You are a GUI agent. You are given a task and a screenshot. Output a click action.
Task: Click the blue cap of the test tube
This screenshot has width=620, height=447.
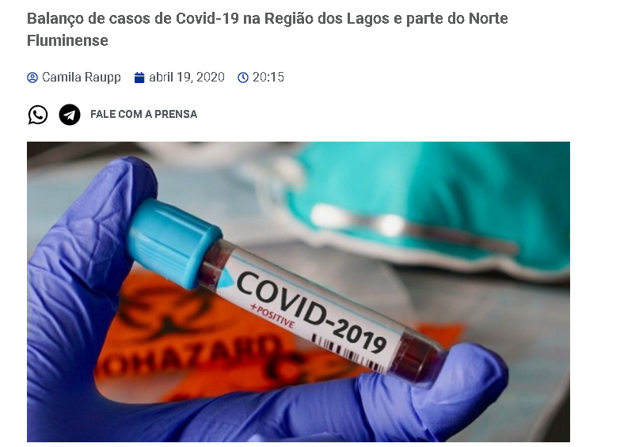(173, 242)
